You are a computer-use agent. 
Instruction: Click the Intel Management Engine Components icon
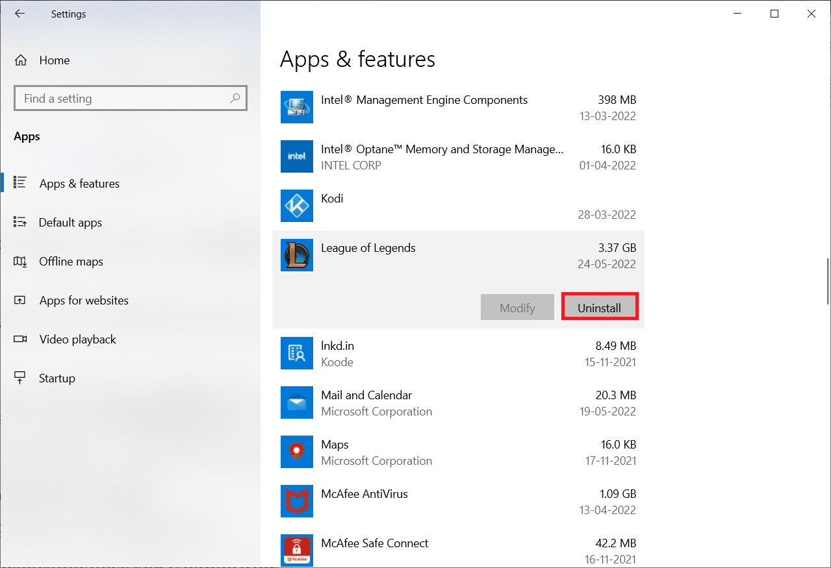click(297, 107)
